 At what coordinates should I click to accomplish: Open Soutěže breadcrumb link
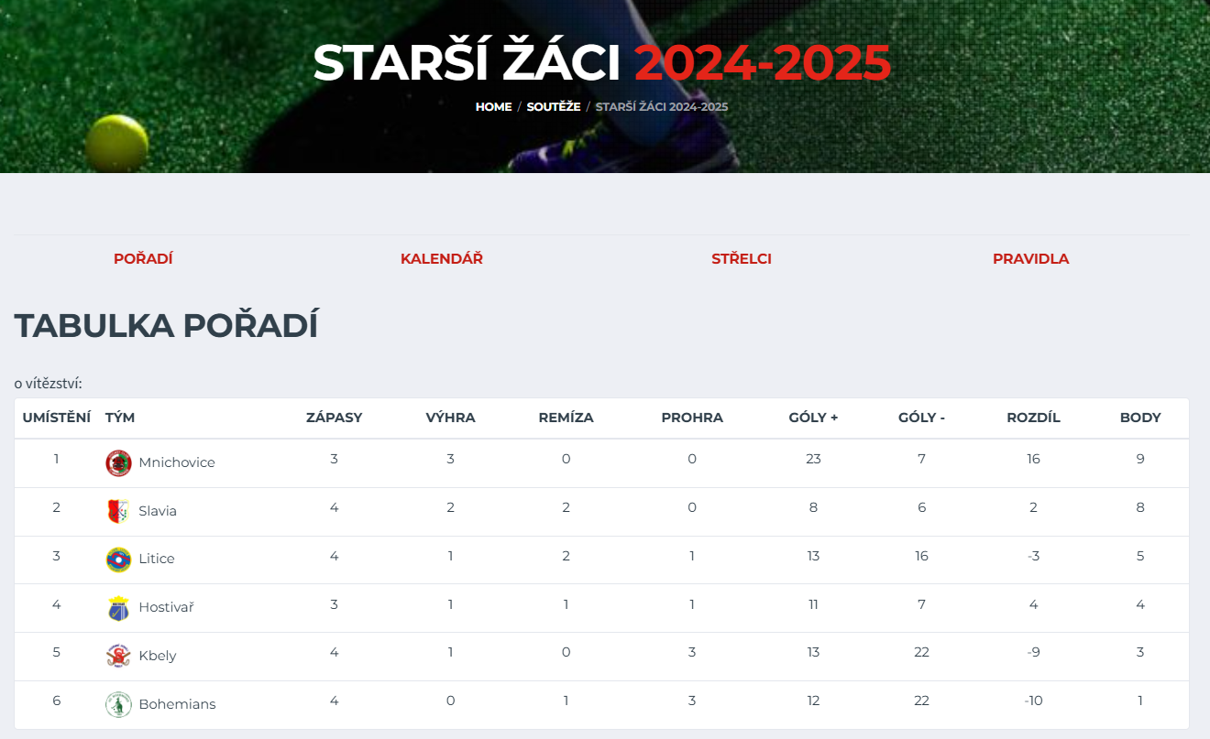554,107
